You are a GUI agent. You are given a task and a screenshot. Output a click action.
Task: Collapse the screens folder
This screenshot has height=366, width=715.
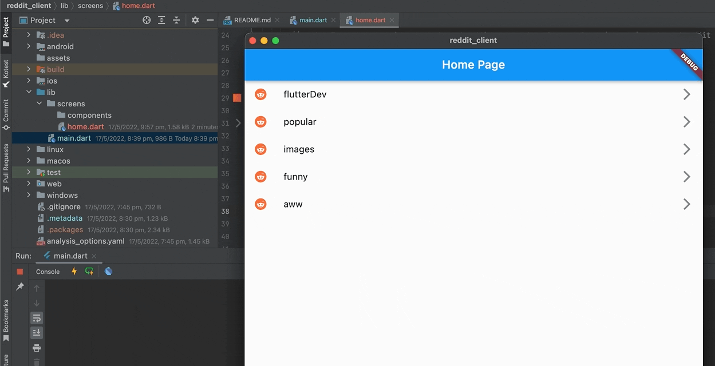pos(39,104)
